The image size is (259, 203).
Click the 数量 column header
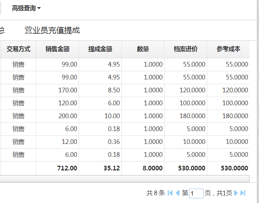point(143,49)
